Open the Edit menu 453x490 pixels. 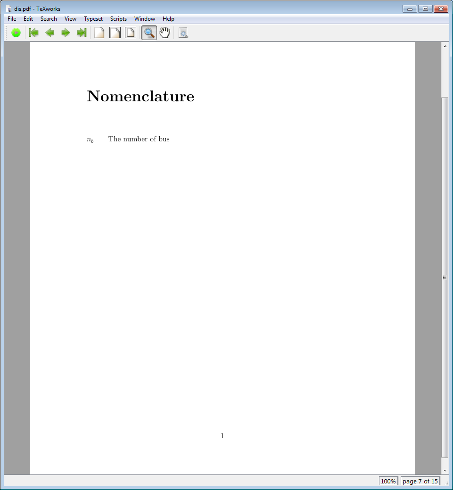[28, 19]
